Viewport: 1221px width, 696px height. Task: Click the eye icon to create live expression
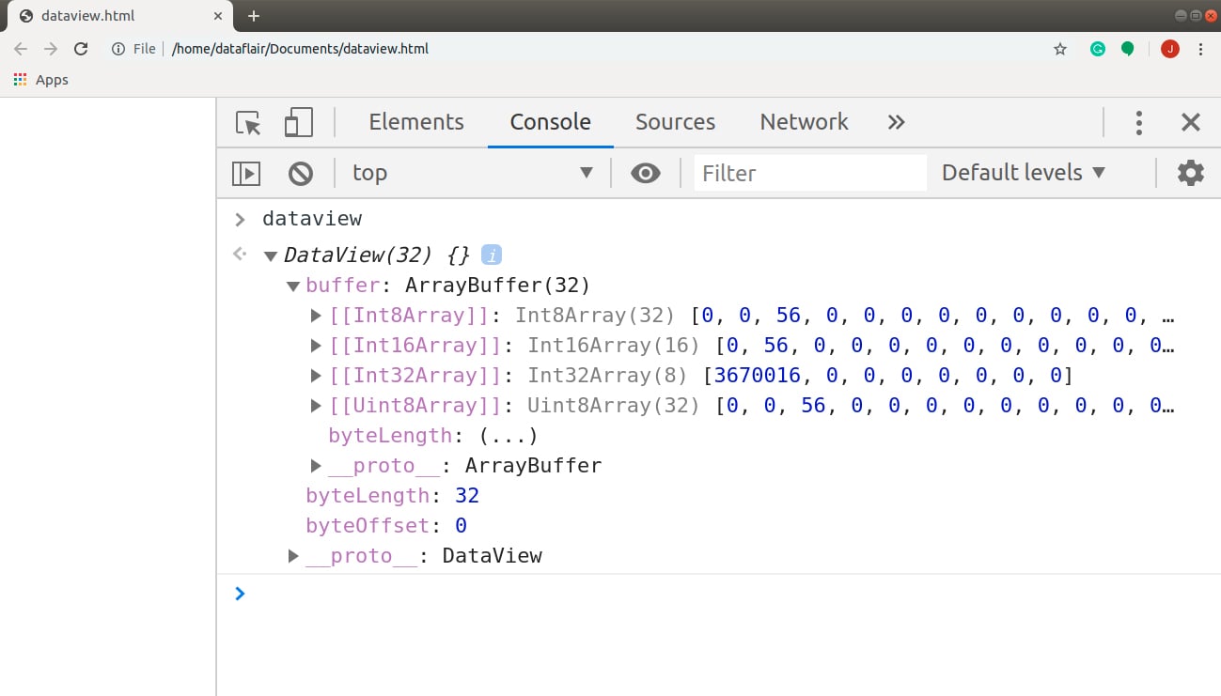tap(645, 172)
